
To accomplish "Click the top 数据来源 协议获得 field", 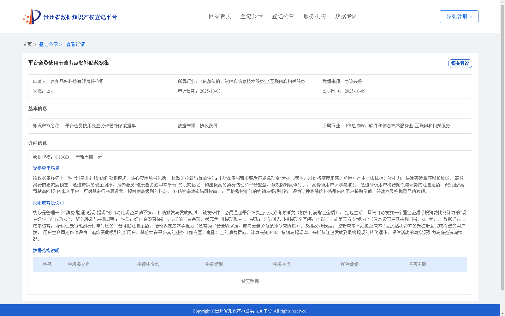I will [x=342, y=82].
